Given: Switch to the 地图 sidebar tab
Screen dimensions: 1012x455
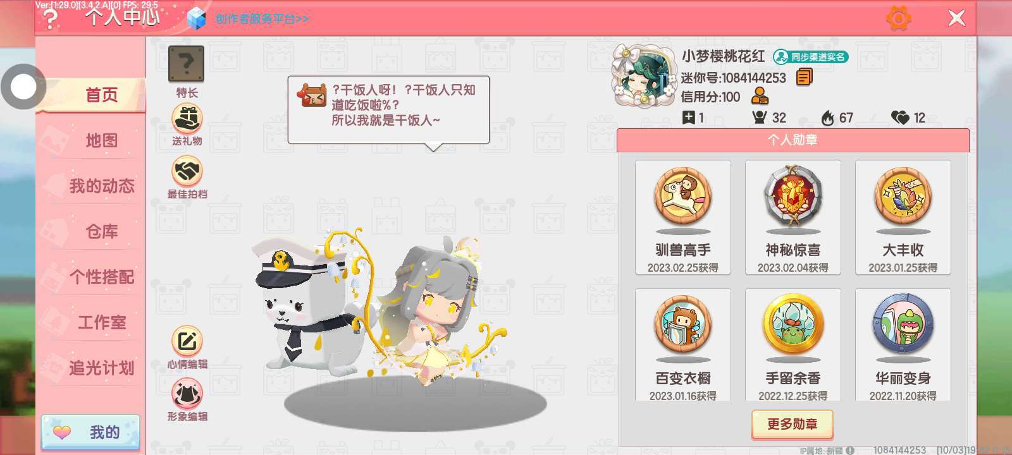Looking at the screenshot, I should pos(101,140).
